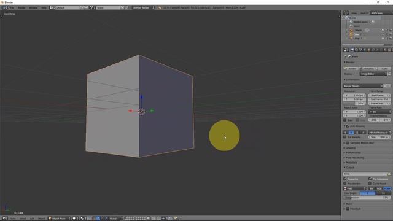Enable the Full Sample checkbox

[345, 137]
